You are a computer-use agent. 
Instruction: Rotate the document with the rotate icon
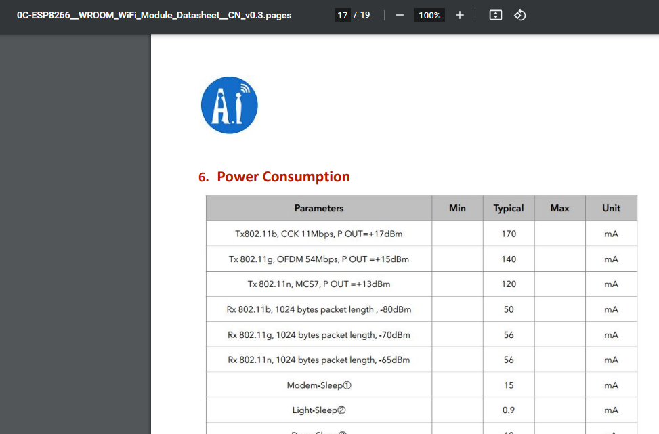click(520, 15)
